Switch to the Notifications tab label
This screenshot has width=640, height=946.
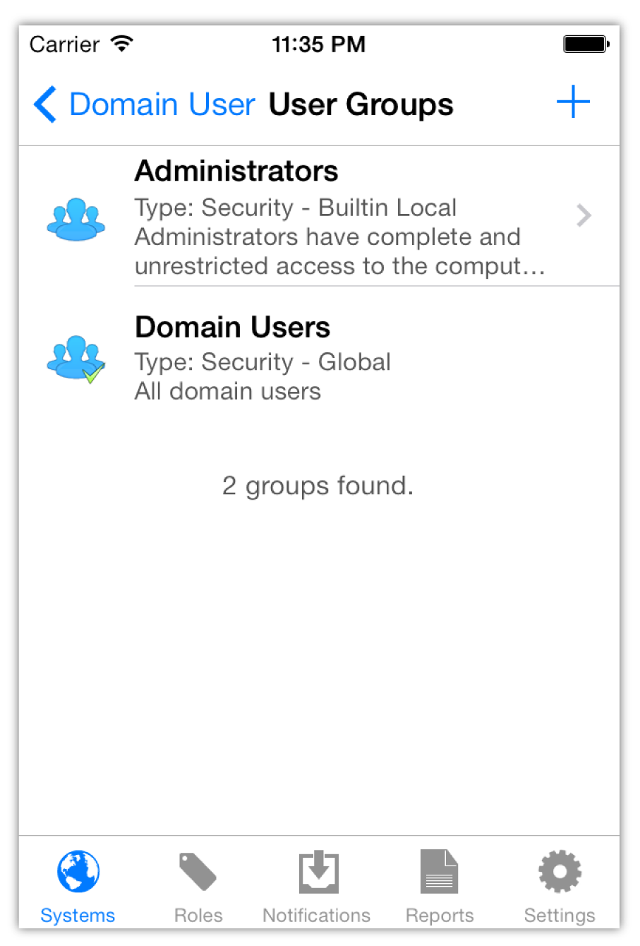[316, 915]
